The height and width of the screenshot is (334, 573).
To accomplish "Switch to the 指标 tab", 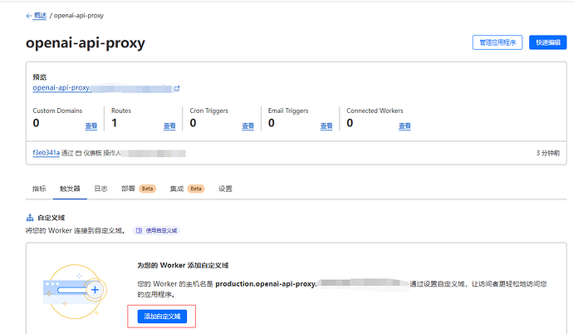I will 39,189.
